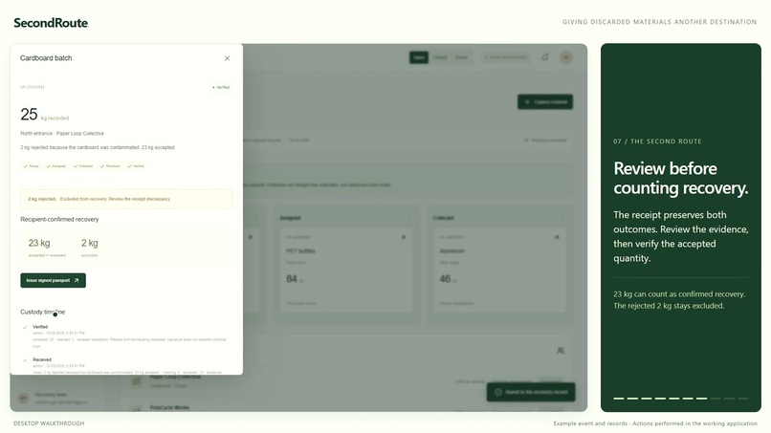Screen dimensions: 771x433
Task: Click the Workspace unmasked indicator
Action: pyautogui.click(x=546, y=141)
